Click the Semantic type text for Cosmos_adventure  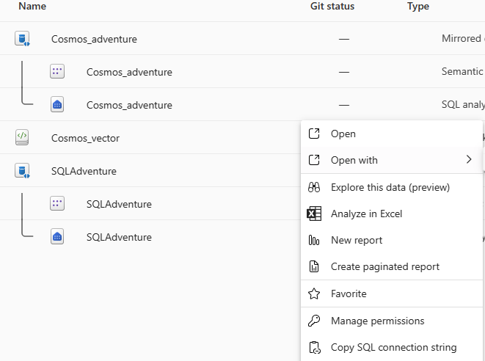click(463, 71)
